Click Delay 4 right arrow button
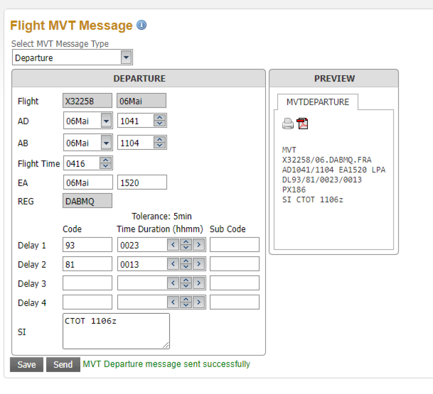Viewport: 433px width, 394px height. (x=199, y=302)
